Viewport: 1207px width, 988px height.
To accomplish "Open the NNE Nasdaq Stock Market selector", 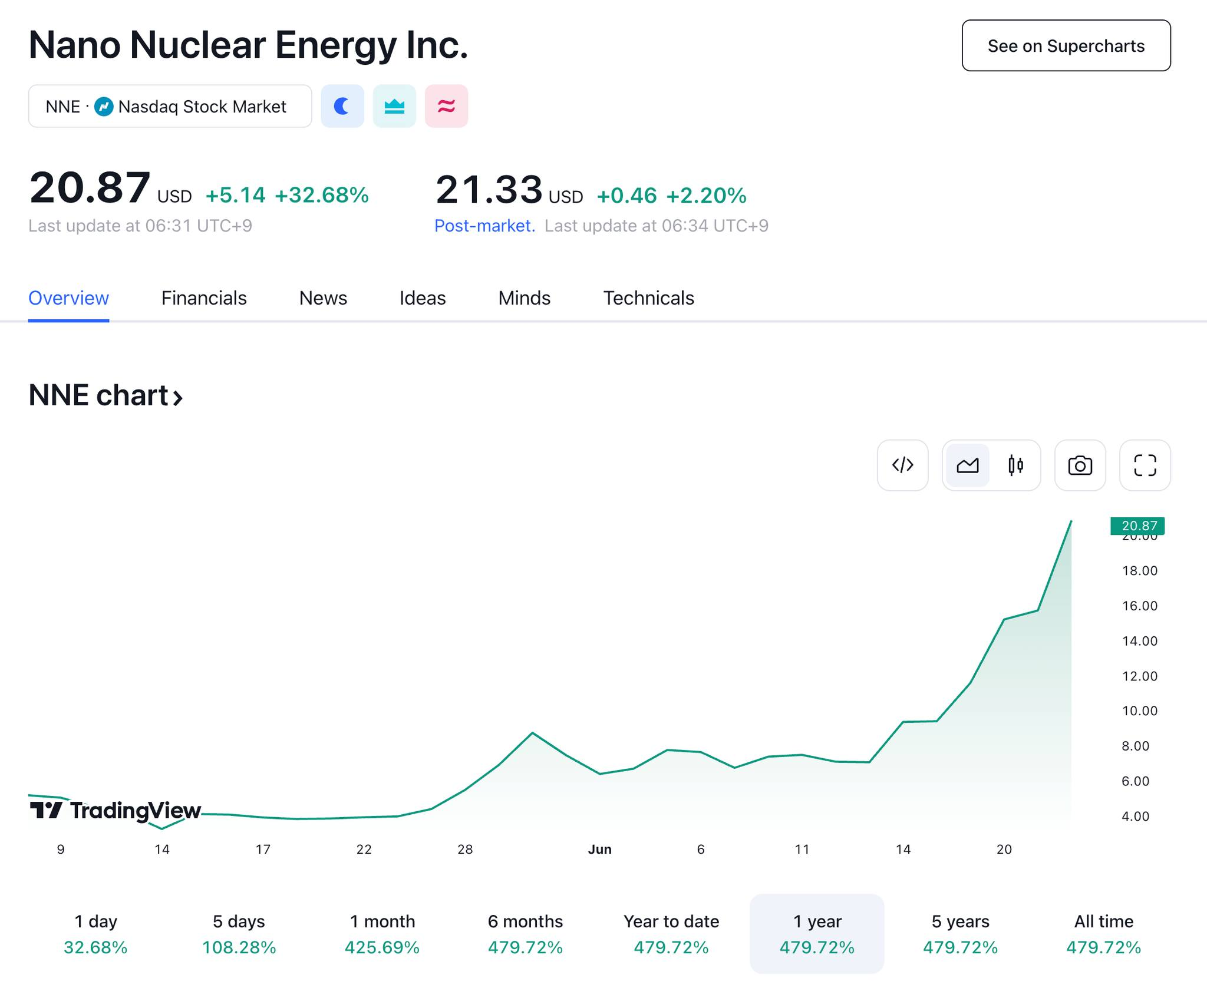I will [170, 106].
